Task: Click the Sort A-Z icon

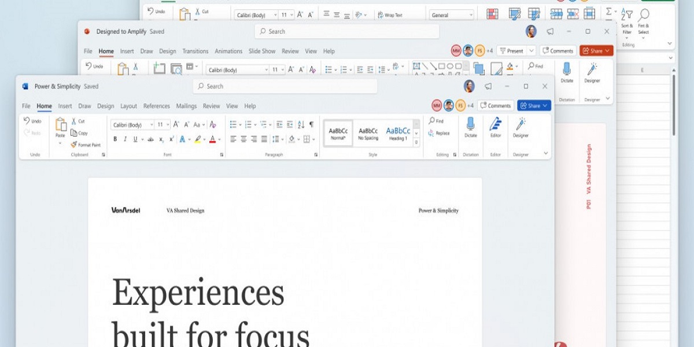Action: 301,124
